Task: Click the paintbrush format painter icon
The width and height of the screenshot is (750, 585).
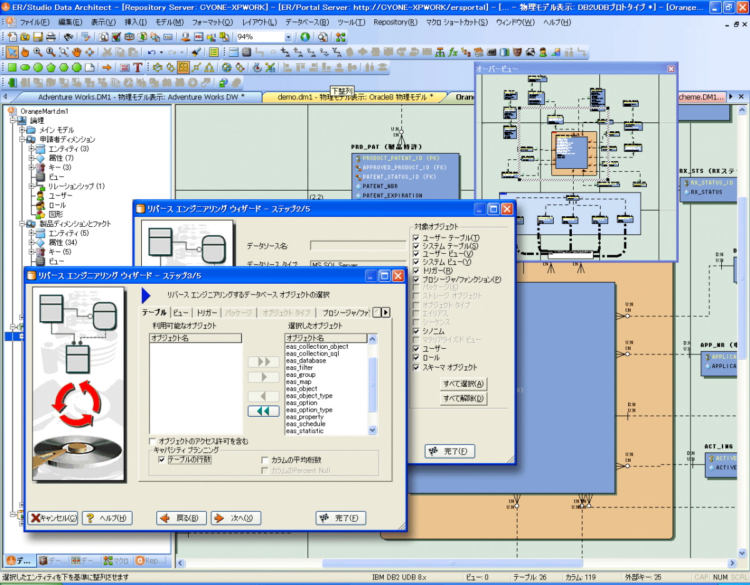Action: [196, 52]
